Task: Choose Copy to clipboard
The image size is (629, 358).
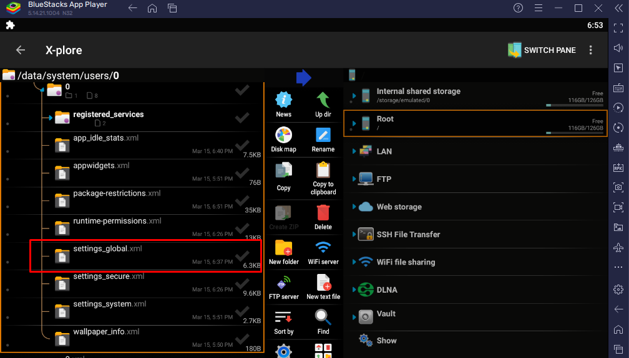Action: pyautogui.click(x=323, y=178)
